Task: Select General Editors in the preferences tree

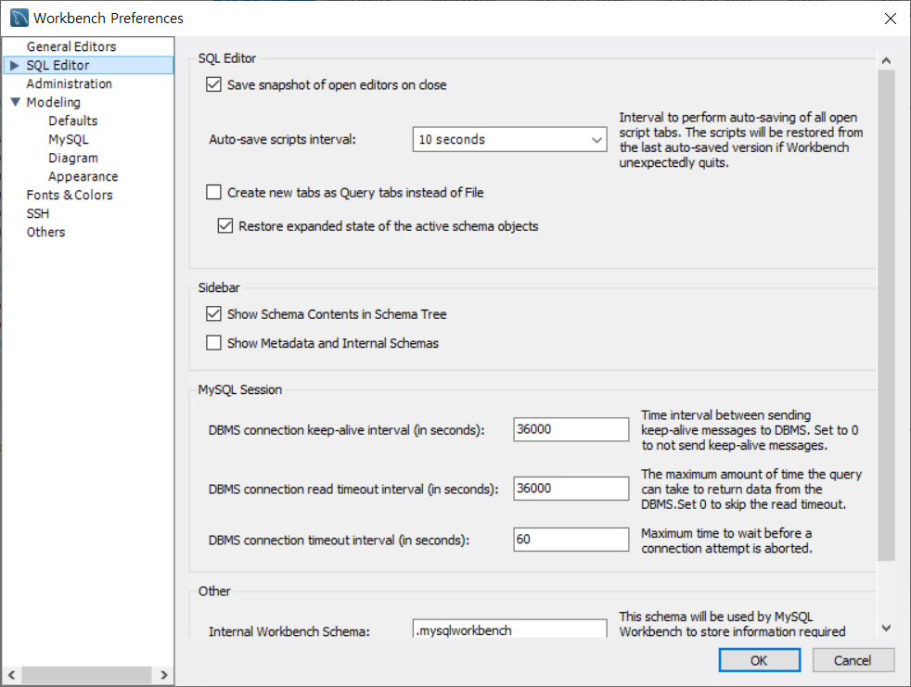Action: click(x=71, y=46)
